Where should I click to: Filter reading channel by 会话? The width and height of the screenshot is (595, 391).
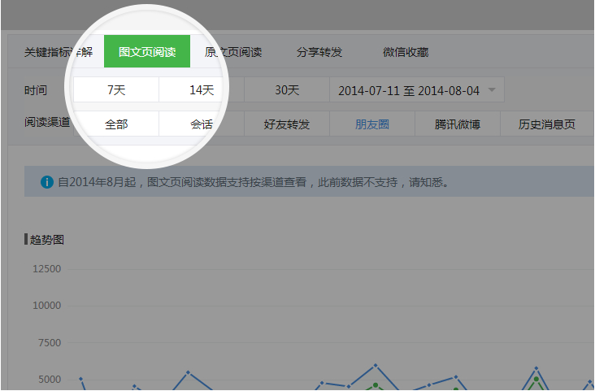coord(202,124)
